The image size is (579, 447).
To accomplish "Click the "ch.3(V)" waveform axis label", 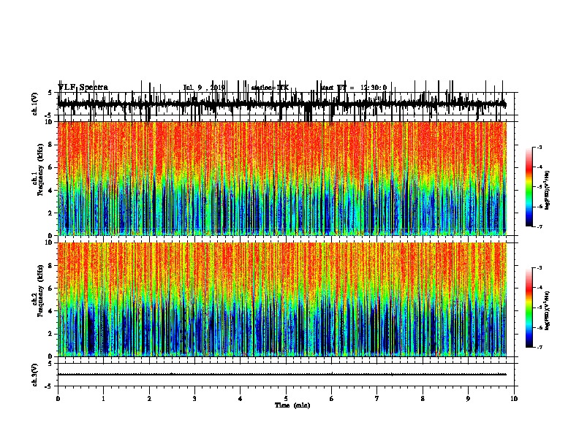I will pos(35,375).
